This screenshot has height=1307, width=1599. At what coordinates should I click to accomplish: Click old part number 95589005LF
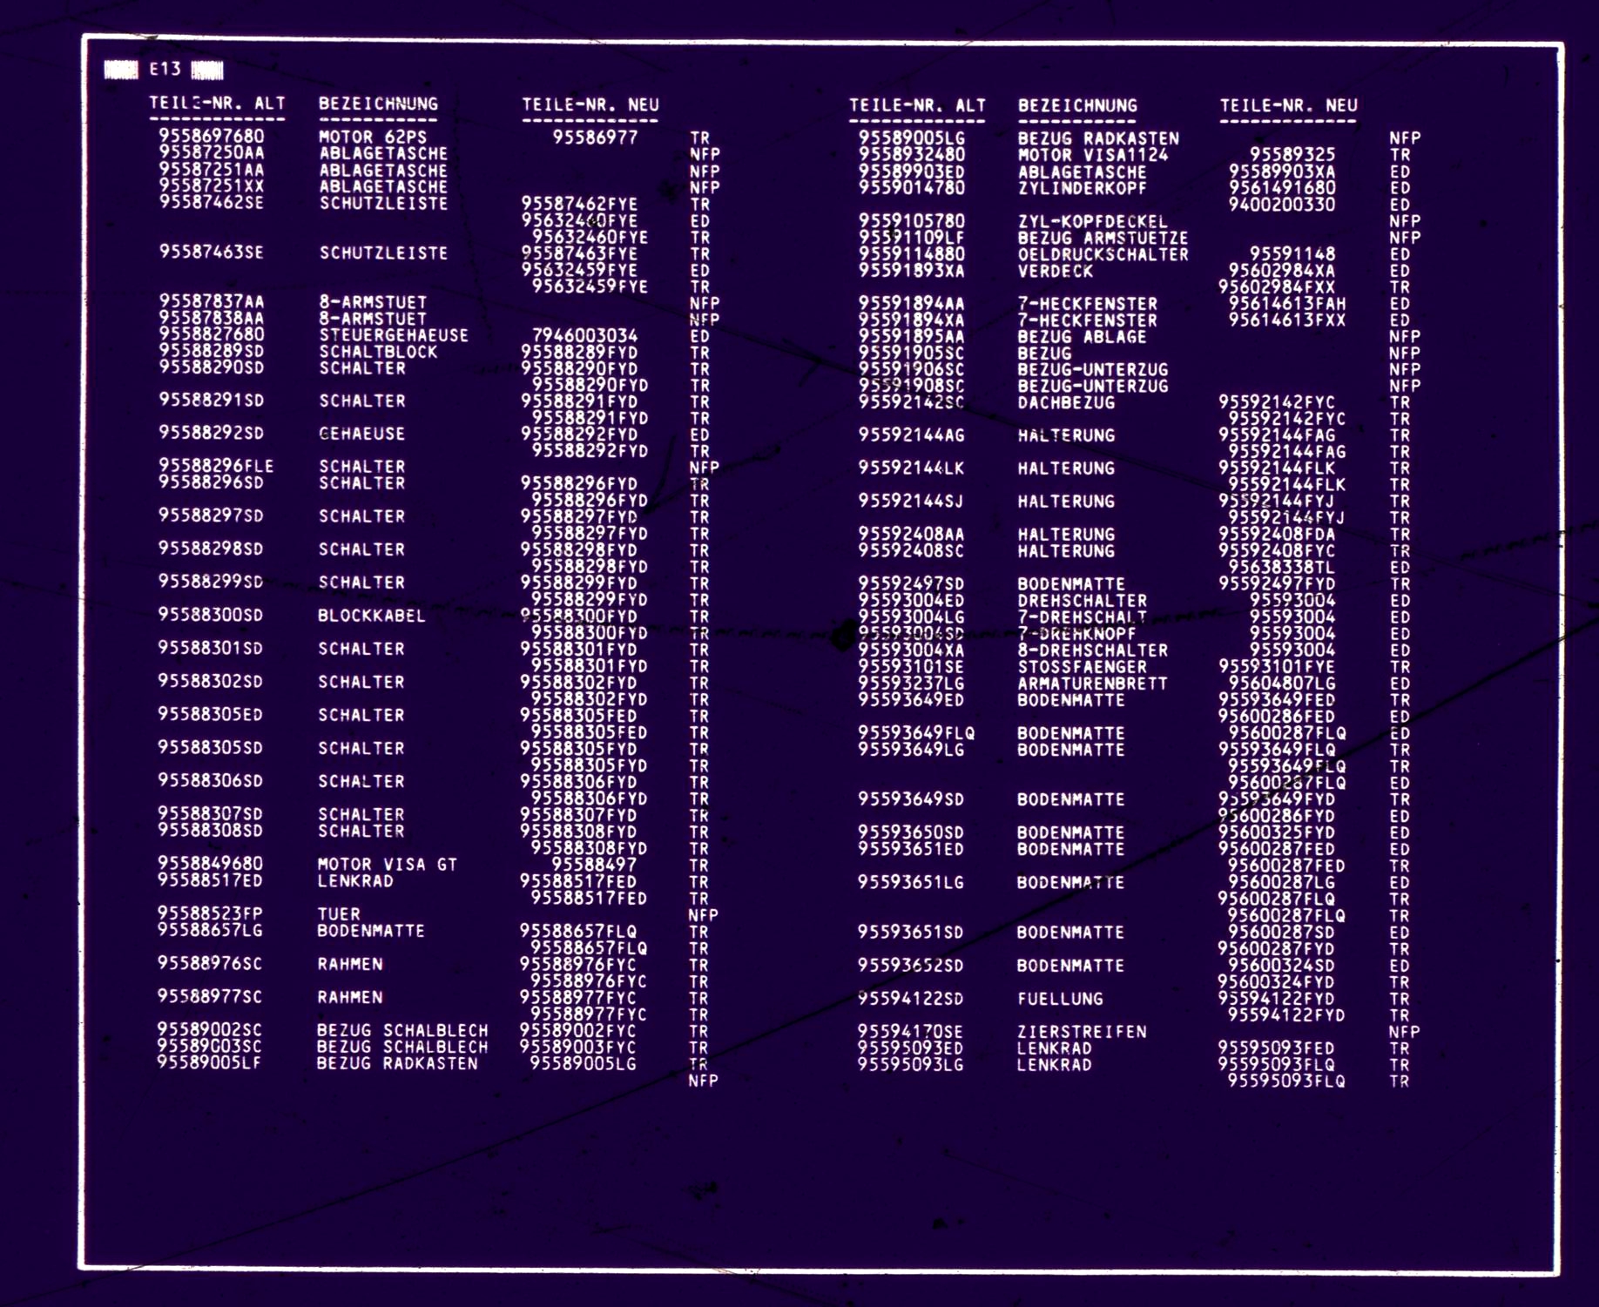coord(209,1062)
